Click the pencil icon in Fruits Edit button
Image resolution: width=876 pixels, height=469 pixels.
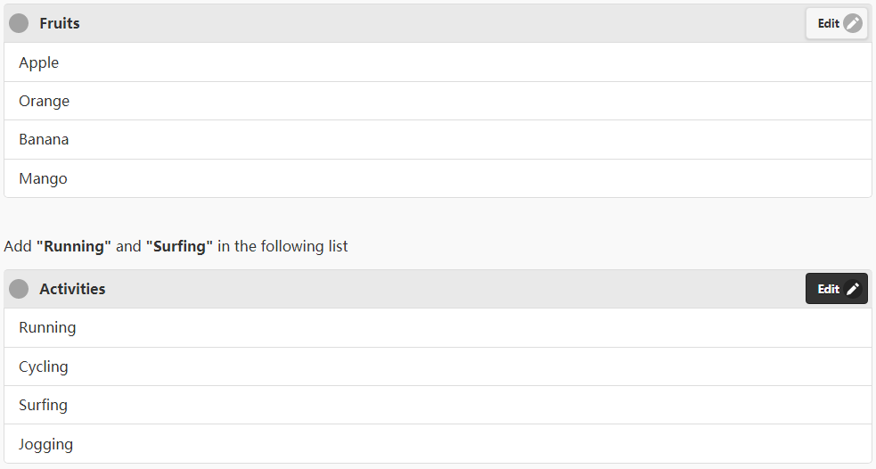click(853, 23)
